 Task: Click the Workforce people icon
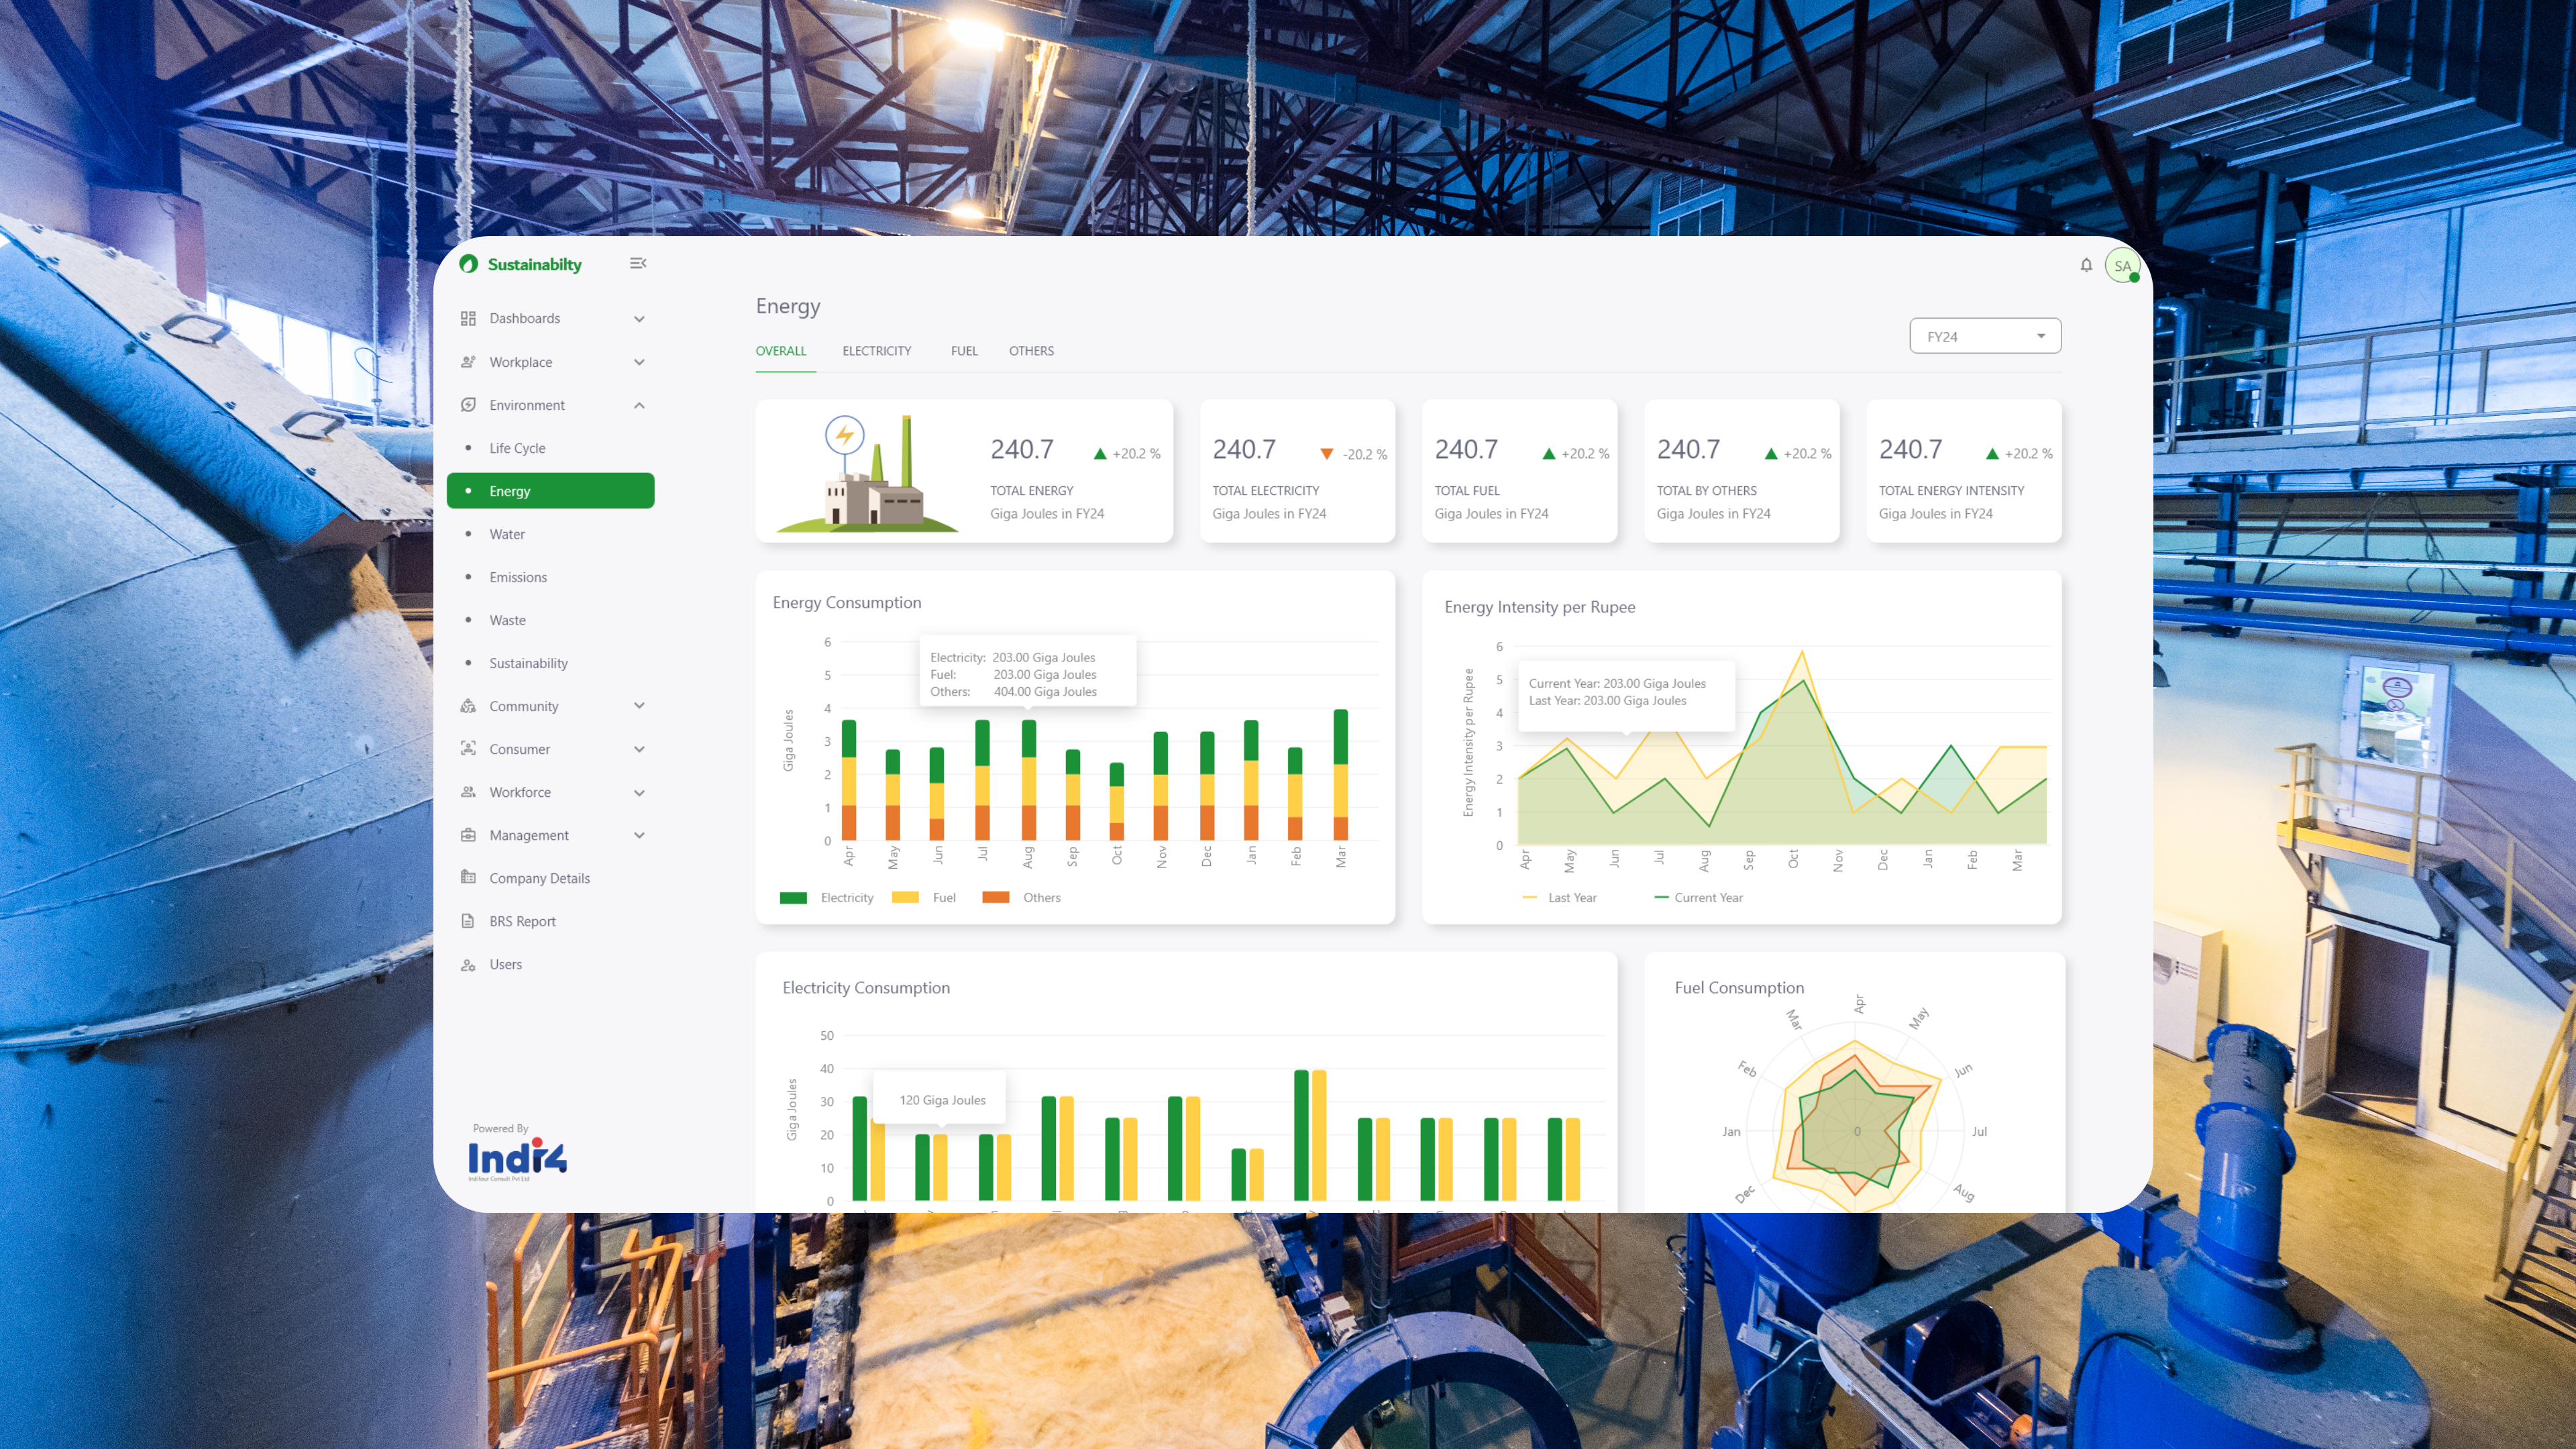pyautogui.click(x=468, y=792)
